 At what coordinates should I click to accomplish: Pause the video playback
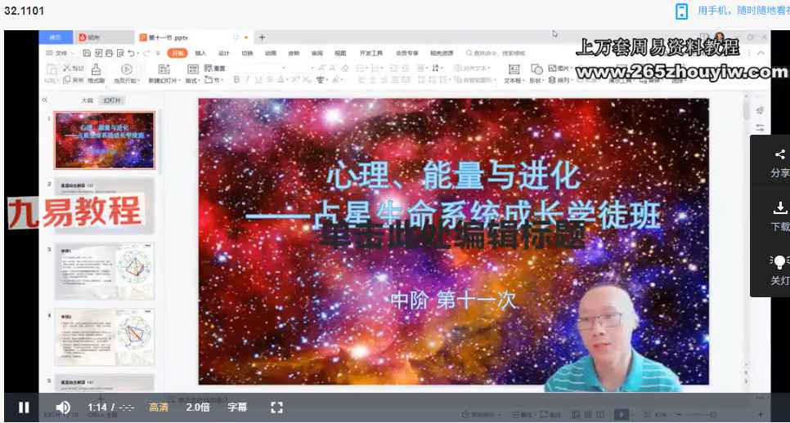(24, 407)
